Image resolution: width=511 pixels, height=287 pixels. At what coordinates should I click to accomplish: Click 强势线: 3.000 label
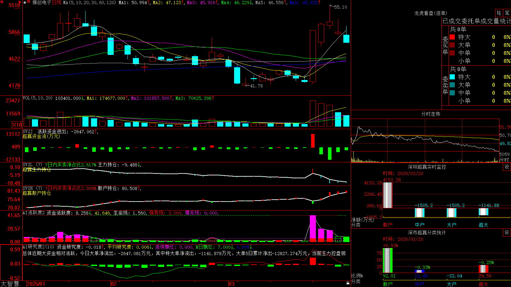[166, 213]
